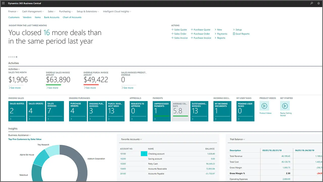Click Total Cost value 45,138.70
The image size is (323, 182).
(x=286, y=162)
